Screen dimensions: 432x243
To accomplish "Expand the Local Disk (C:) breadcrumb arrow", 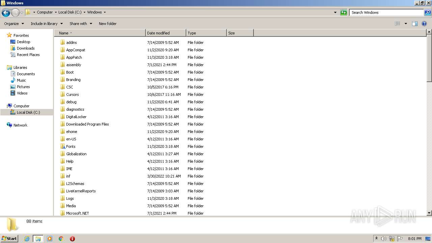I will click(x=84, y=12).
